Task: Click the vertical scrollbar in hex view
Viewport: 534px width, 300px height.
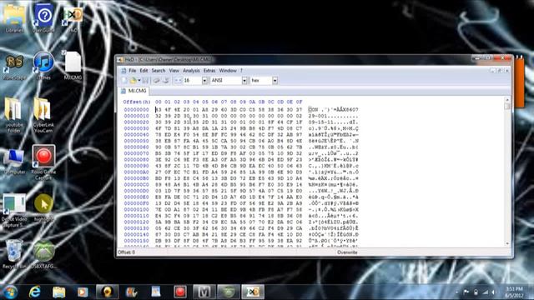Action: [507, 172]
